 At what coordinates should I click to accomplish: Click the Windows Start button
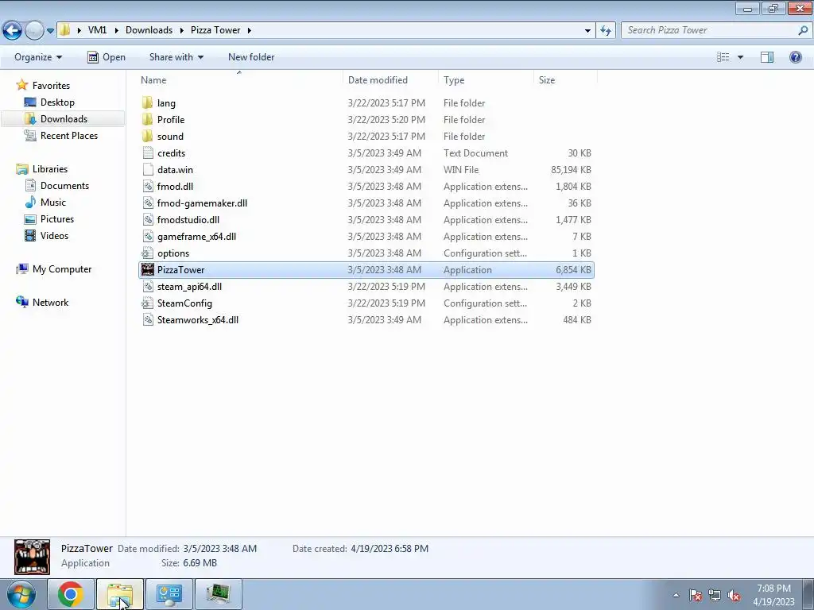pos(21,594)
